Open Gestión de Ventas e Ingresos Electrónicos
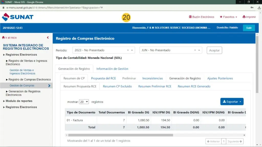 (22, 72)
